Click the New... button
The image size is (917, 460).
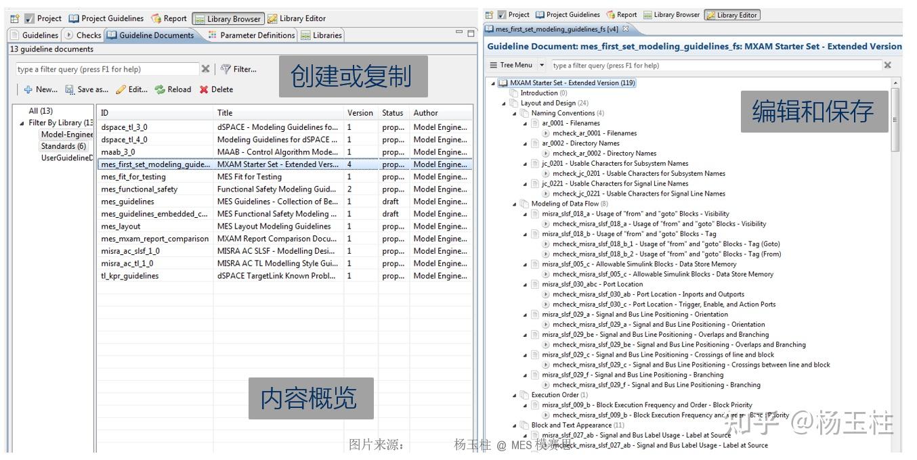(39, 89)
